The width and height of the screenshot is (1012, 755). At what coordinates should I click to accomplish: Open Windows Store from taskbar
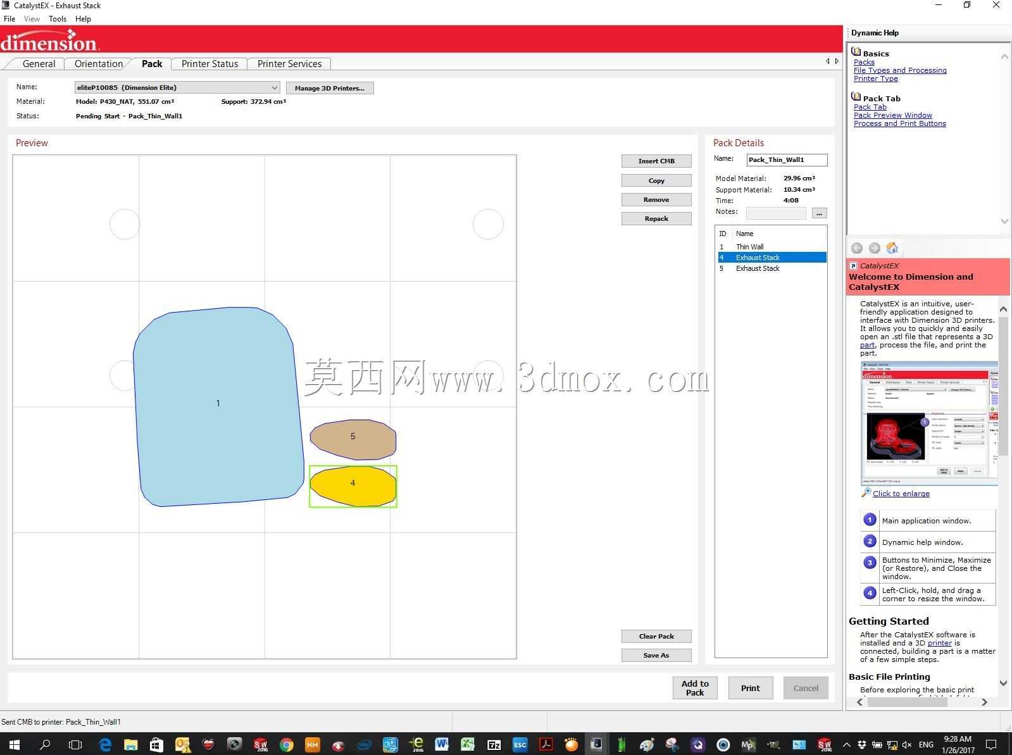pos(156,744)
